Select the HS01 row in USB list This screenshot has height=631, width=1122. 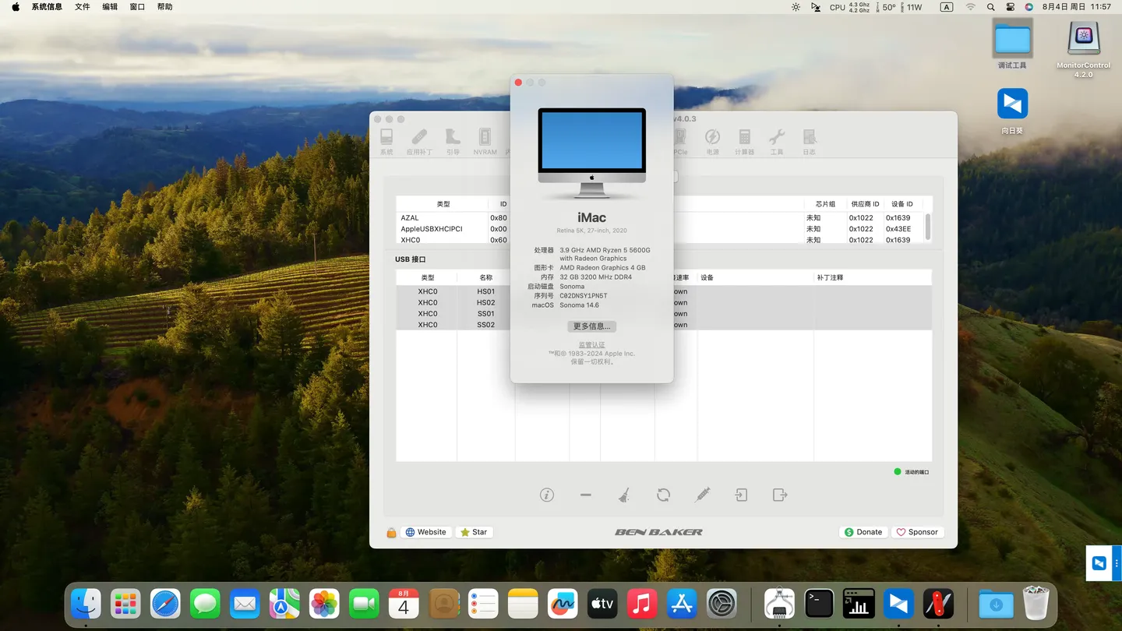coord(485,291)
